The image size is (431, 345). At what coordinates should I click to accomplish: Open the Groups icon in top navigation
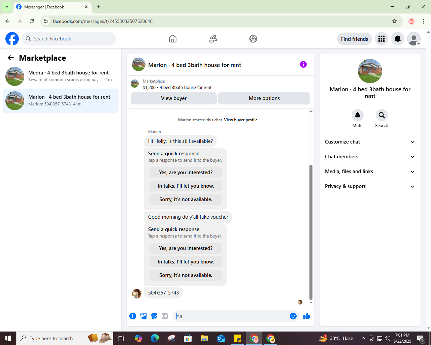[x=253, y=39]
